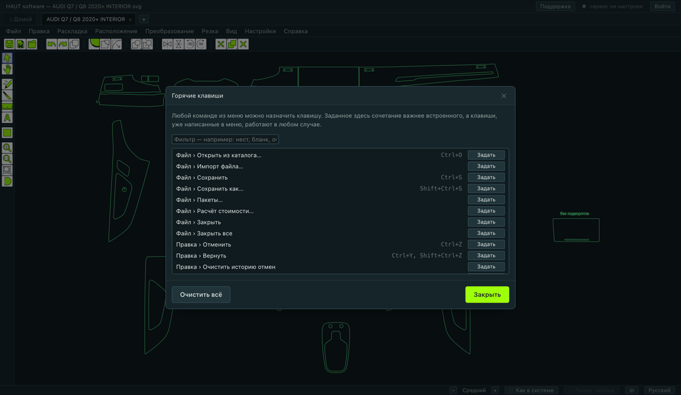Click the green Закрыть button
Screen dimensions: 681x395
coord(487,295)
